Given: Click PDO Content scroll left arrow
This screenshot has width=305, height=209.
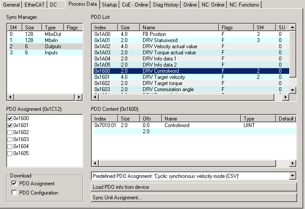Looking at the screenshot, I should pos(95,163).
